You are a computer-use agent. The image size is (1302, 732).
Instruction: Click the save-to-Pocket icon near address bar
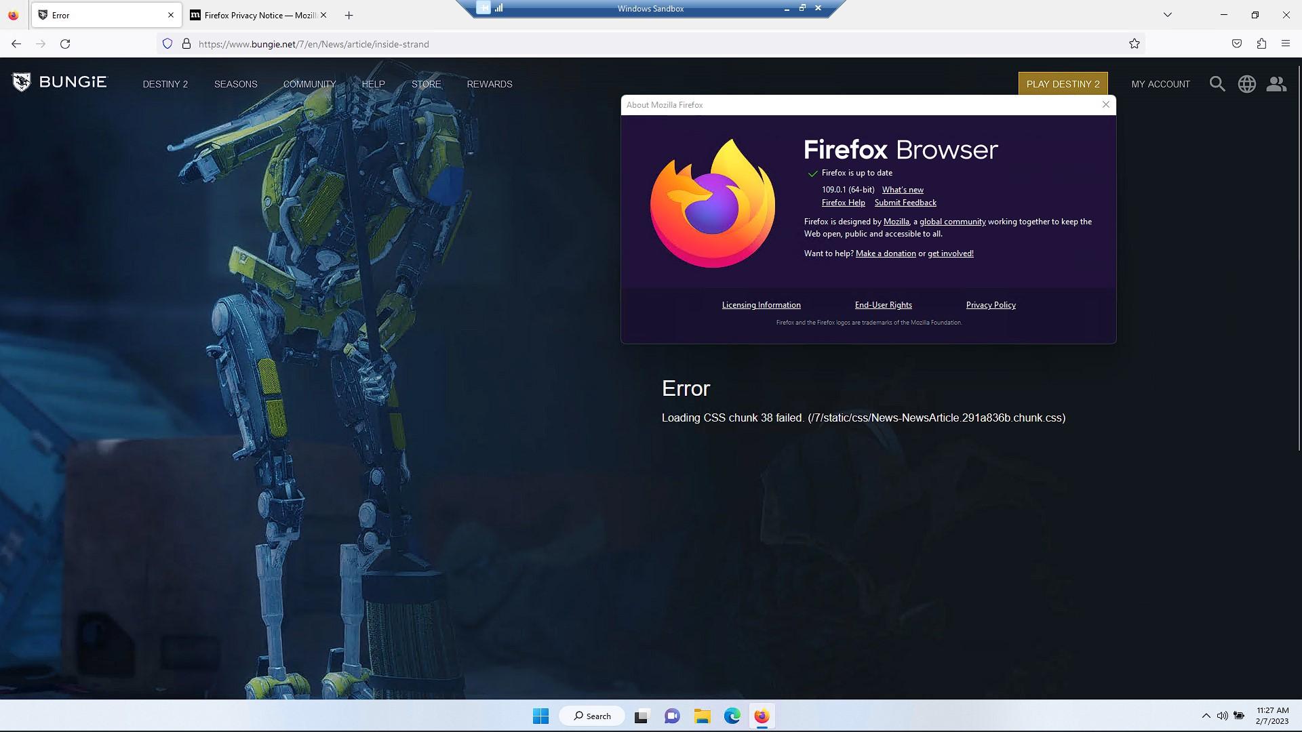[x=1236, y=43]
